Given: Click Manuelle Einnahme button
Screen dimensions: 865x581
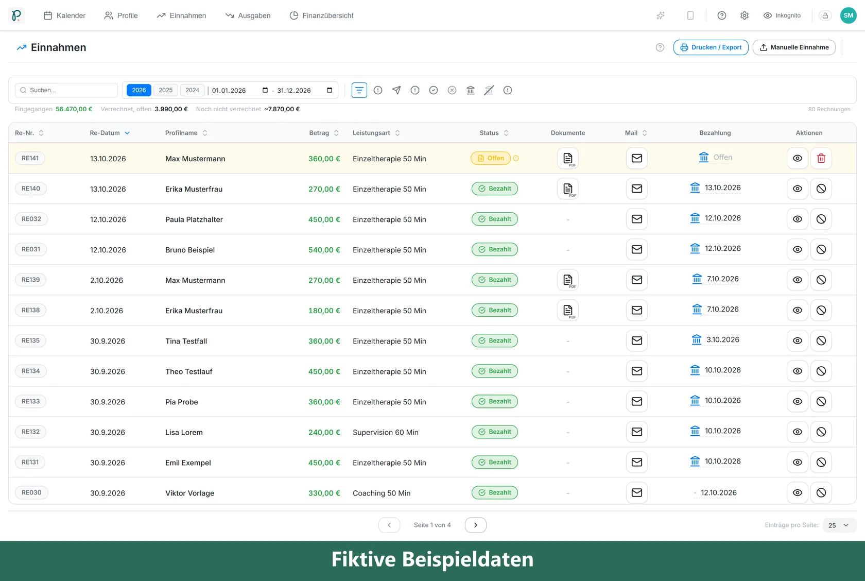Looking at the screenshot, I should pyautogui.click(x=794, y=47).
